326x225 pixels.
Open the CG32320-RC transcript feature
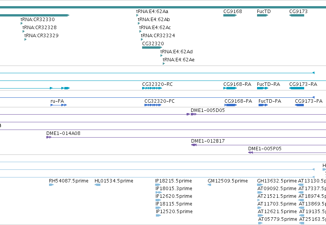(x=152, y=88)
